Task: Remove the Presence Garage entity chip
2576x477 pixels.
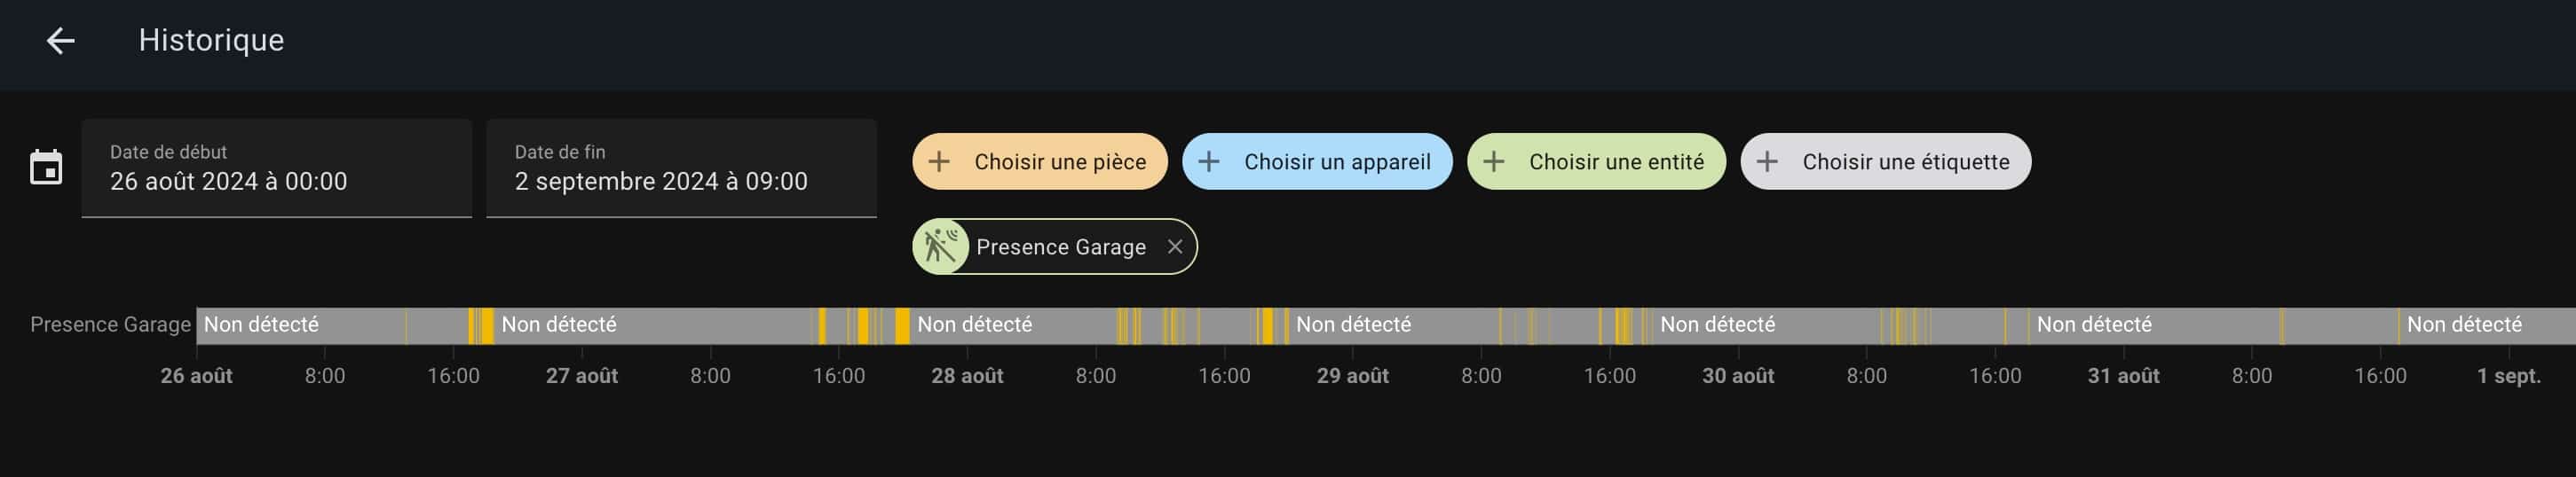Action: point(1175,246)
